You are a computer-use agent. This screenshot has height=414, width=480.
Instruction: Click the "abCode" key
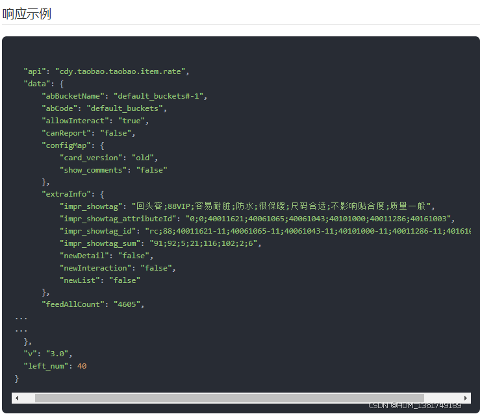59,108
